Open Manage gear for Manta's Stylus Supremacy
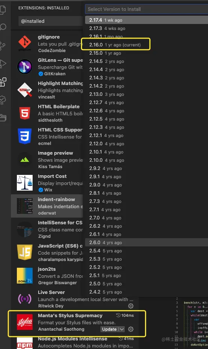Image resolution: width=208 pixels, height=349 pixels. point(131,329)
